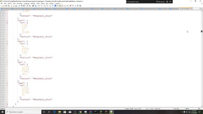The image size is (203, 114).
Task: Click the taskbar search box
Action: point(23,112)
